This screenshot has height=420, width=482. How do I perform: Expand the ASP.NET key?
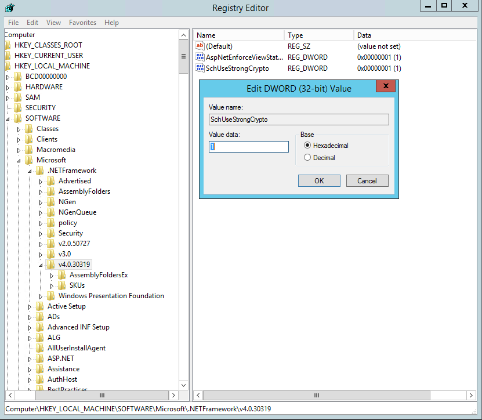30,358
